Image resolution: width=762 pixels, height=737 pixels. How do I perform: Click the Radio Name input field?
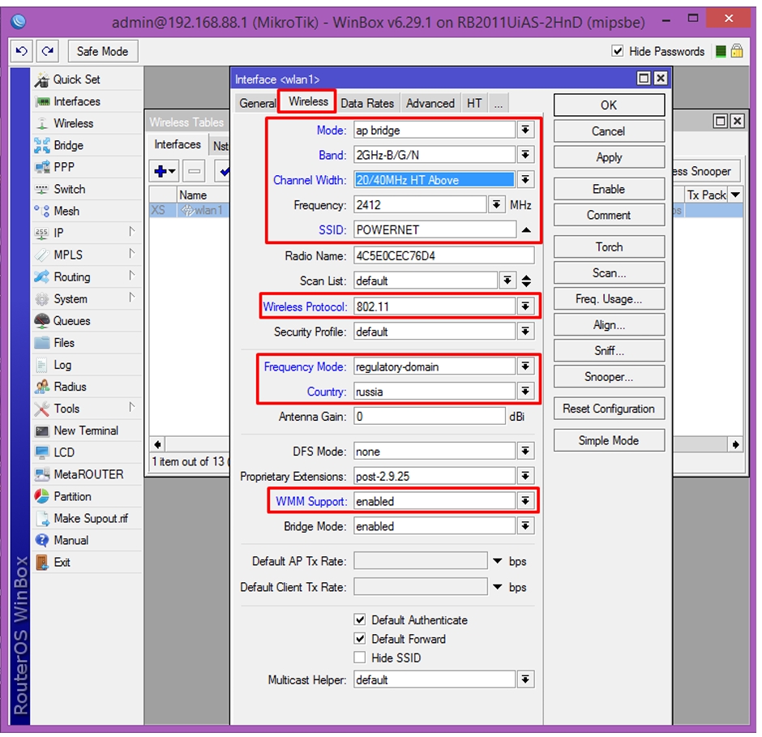443,255
